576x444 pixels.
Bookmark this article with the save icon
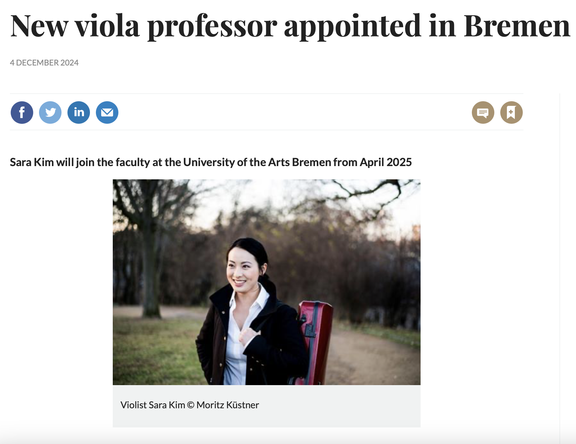[511, 112]
